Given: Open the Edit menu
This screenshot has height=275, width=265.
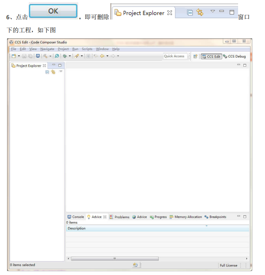Looking at the screenshot, I should 23,49.
